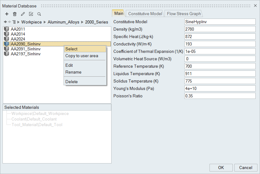Click the plus icon to add material
The image size is (260, 174).
point(7,14)
